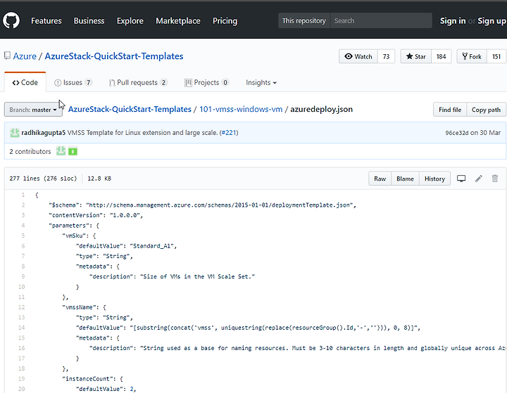Viewport: 507px width, 393px height.
Task: Open the Pull requests tab
Action: pos(138,83)
